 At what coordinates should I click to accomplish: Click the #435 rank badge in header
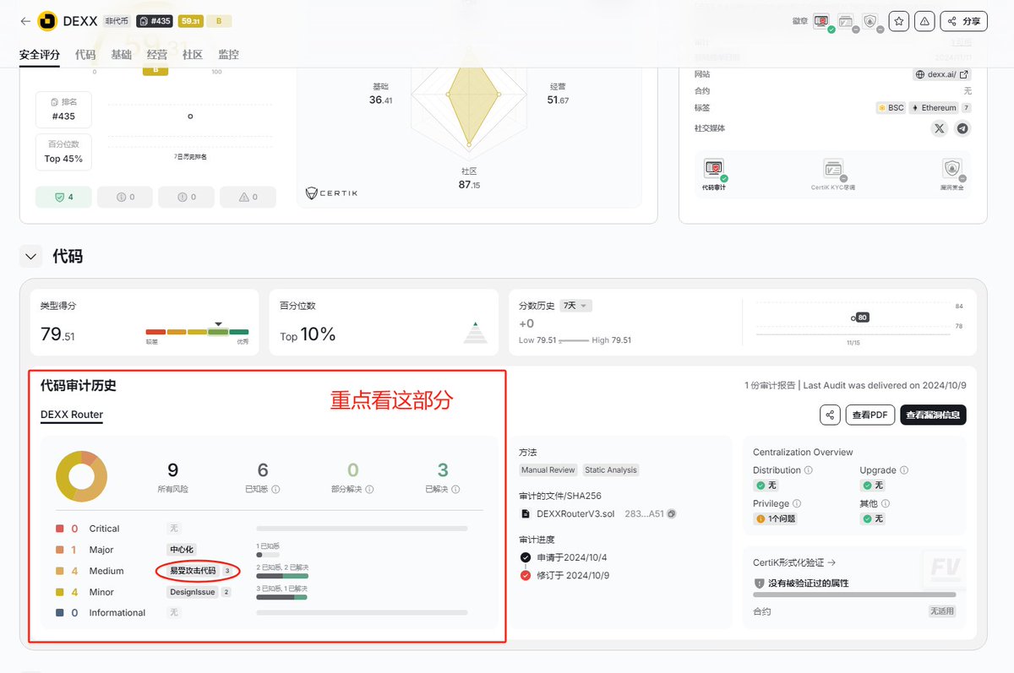click(155, 21)
